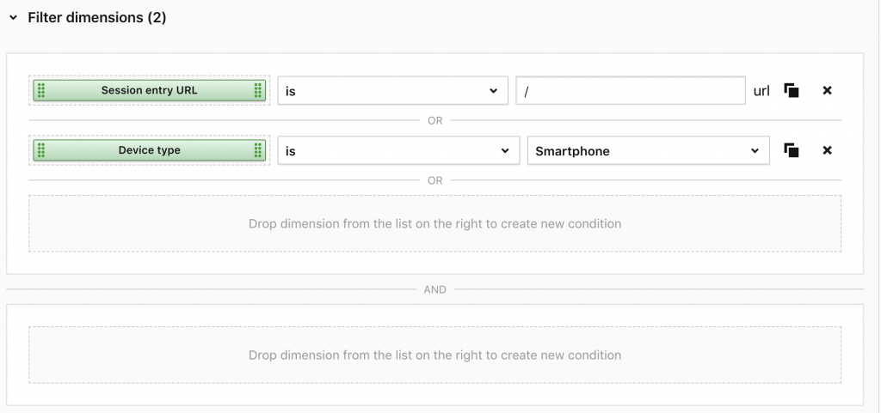881x413 pixels.
Task: Delete the Device type condition
Action: click(828, 150)
